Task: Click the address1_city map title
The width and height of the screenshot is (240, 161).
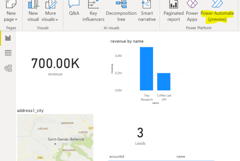Action: tap(30, 111)
